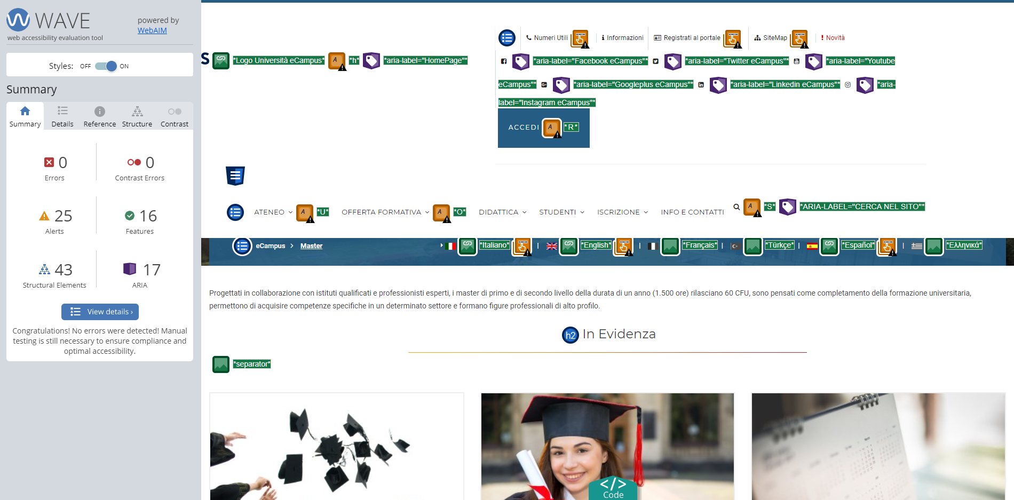Click the green Features checkmark icon
This screenshot has height=500, width=1014.
[130, 216]
